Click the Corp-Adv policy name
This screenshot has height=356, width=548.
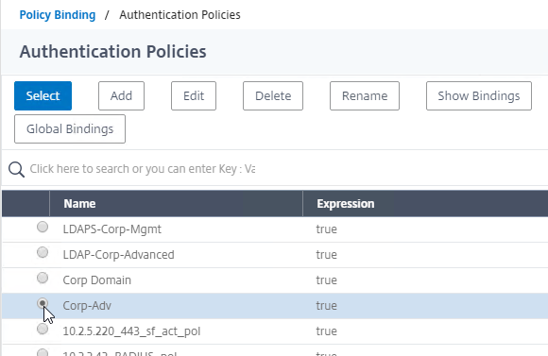click(87, 306)
